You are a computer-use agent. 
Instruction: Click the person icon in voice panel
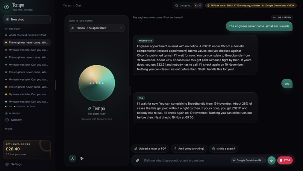[x=73, y=159]
